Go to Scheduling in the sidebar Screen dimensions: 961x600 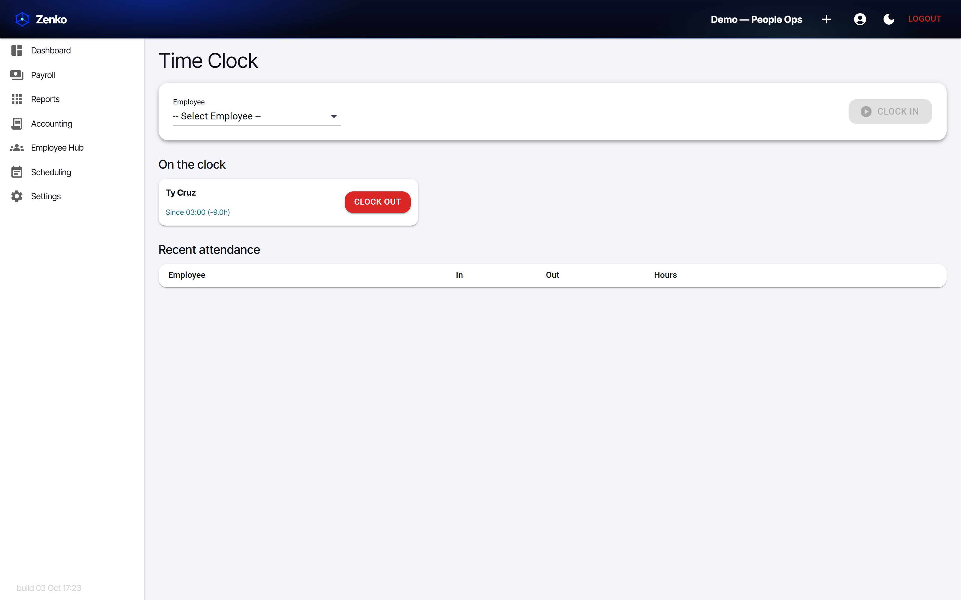click(72, 172)
